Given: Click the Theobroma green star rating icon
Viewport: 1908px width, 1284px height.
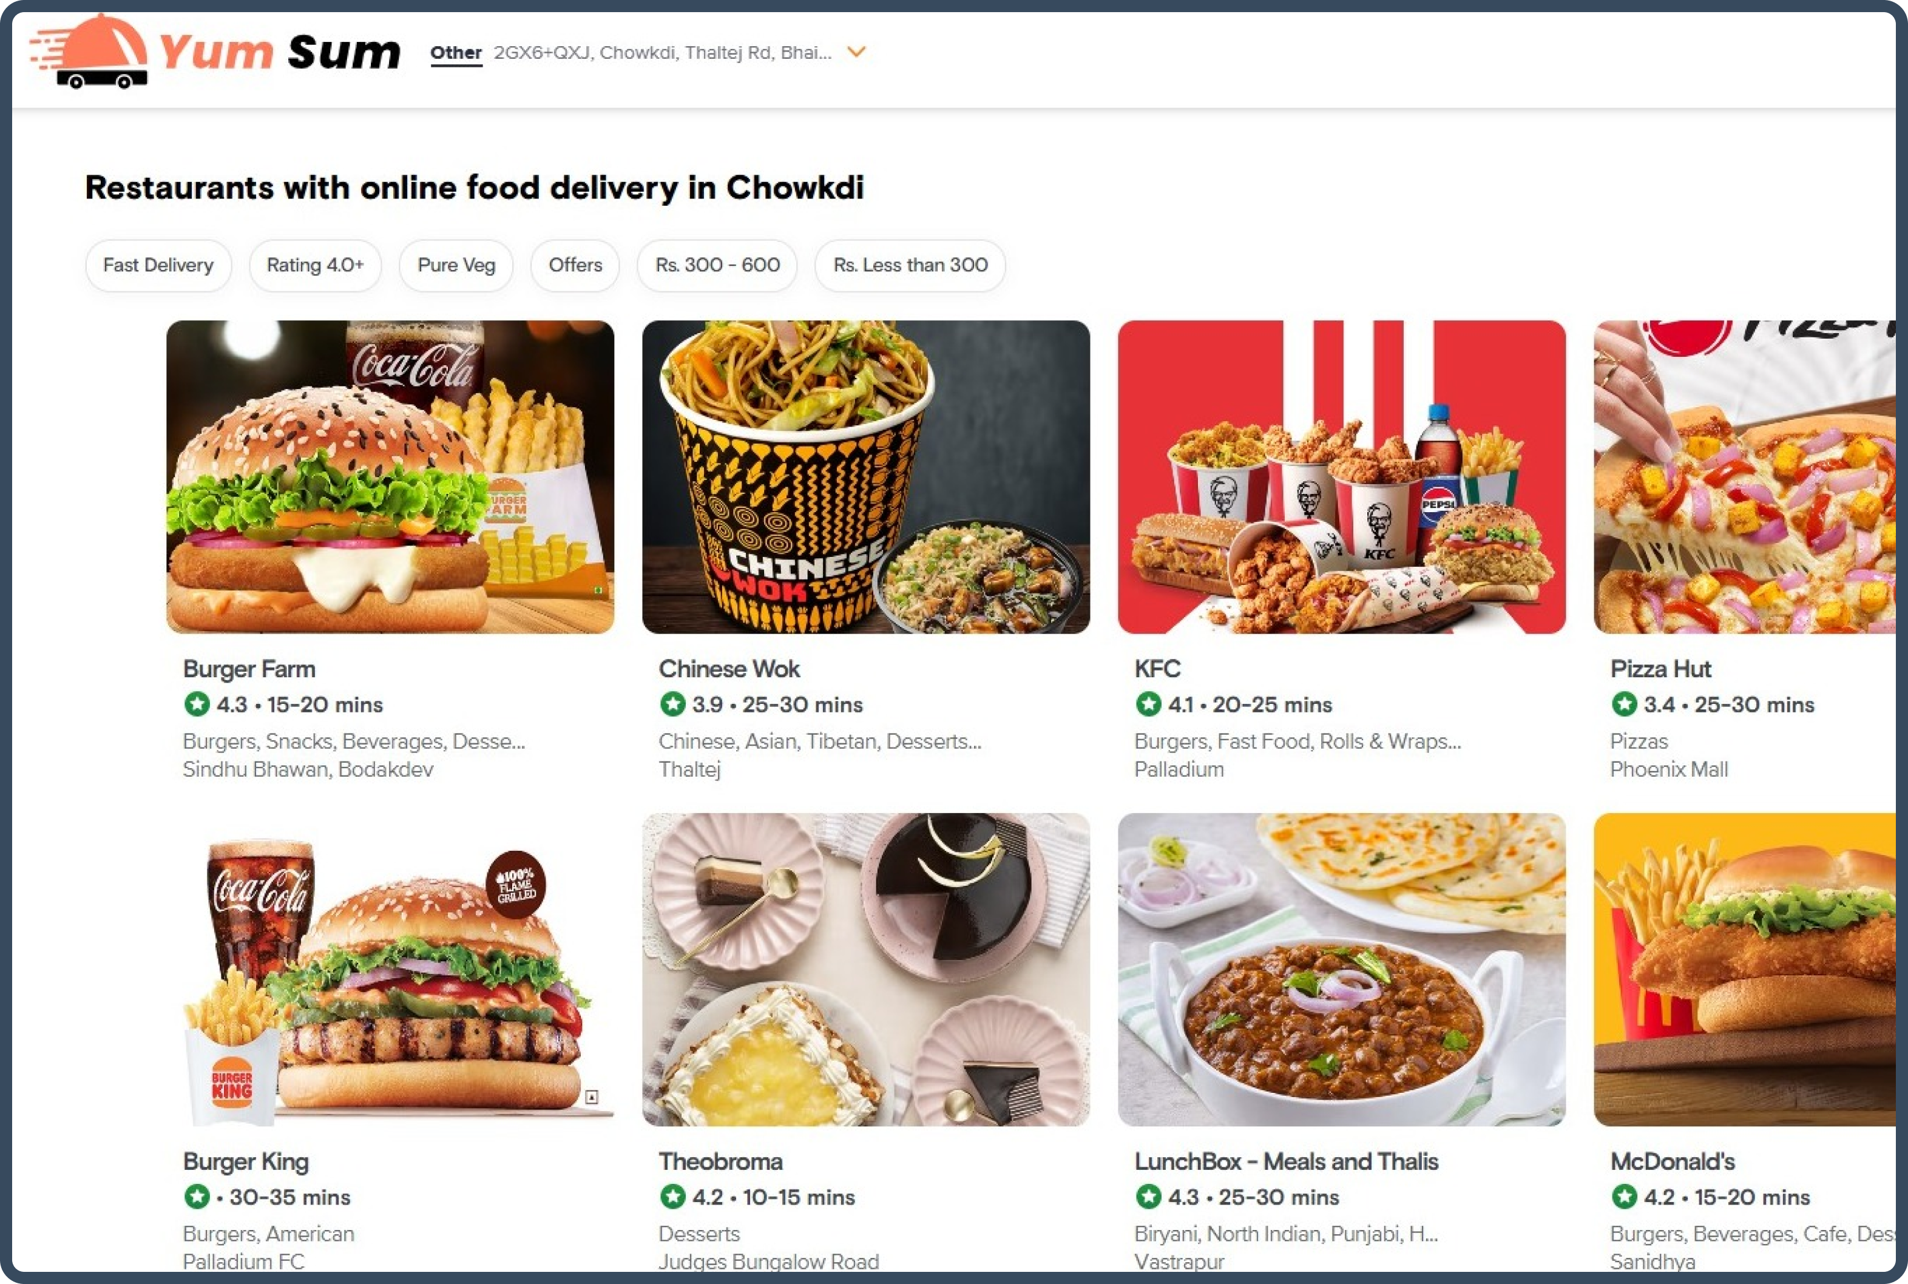Looking at the screenshot, I should coord(672,1197).
